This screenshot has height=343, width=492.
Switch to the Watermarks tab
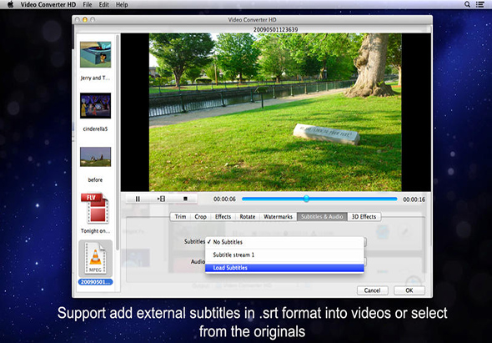278,216
